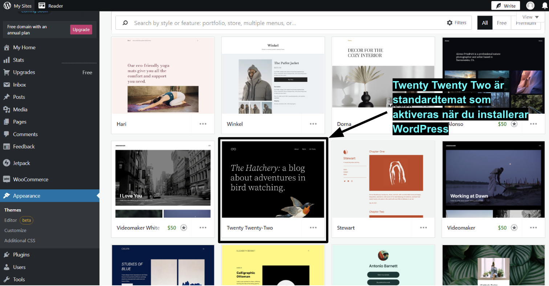Click the Plugins plug icon

7,255
